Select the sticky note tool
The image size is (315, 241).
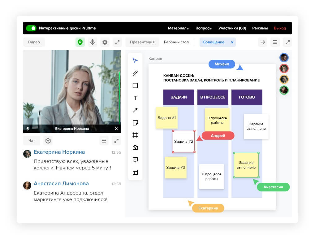tap(135, 123)
